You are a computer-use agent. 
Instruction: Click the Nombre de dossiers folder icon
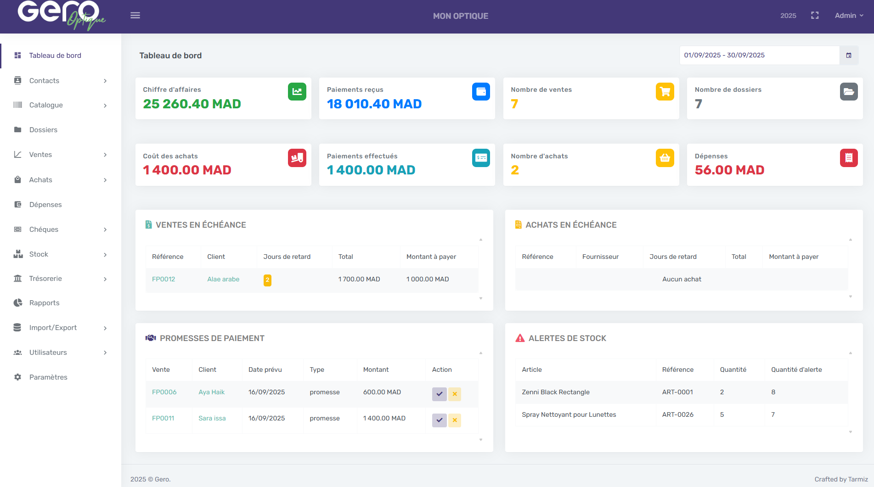[x=849, y=91]
